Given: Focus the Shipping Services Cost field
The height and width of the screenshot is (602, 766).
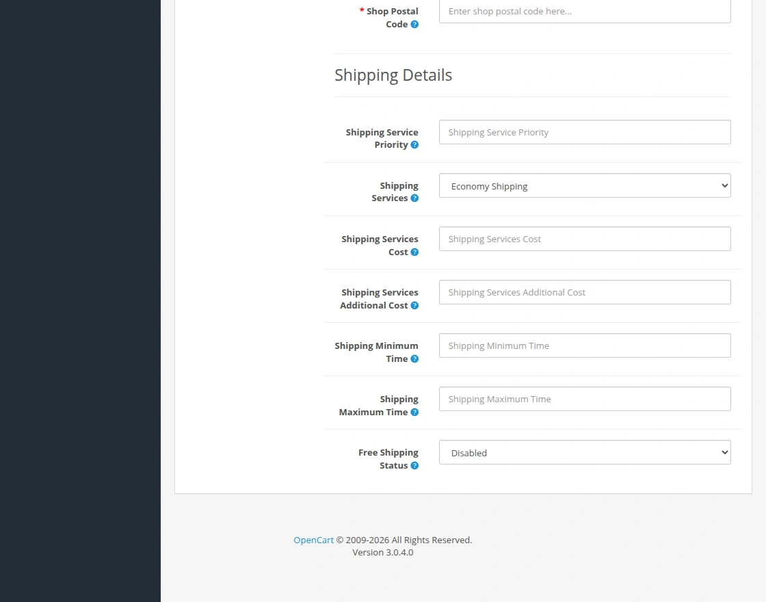Looking at the screenshot, I should 585,239.
